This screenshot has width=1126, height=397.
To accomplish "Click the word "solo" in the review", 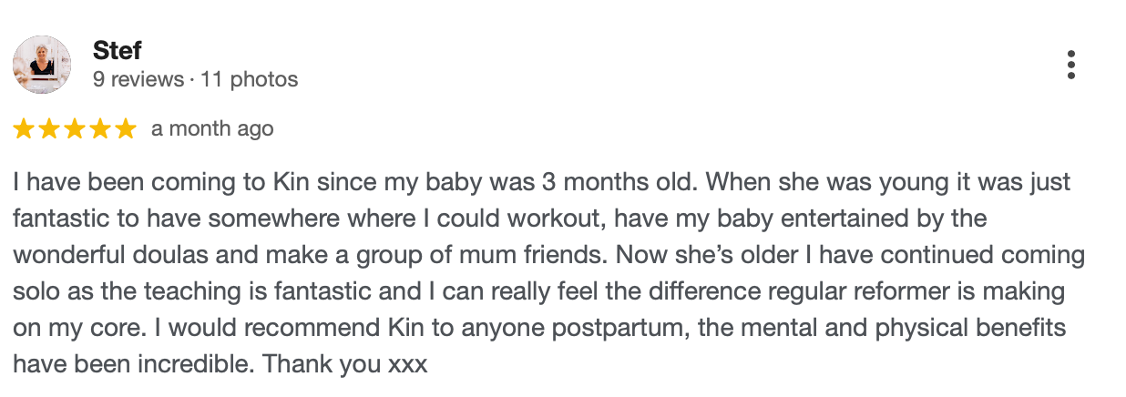I will coord(34,292).
